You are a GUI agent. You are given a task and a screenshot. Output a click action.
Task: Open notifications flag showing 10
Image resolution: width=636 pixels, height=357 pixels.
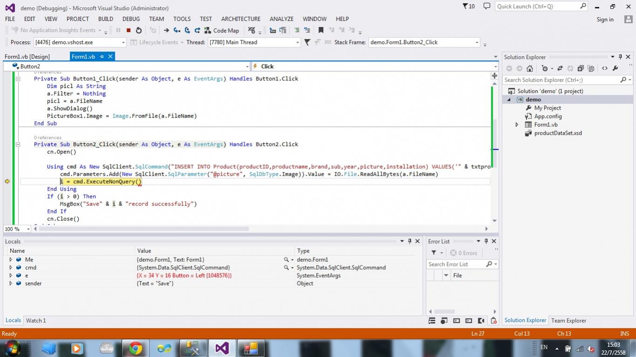(x=468, y=6)
